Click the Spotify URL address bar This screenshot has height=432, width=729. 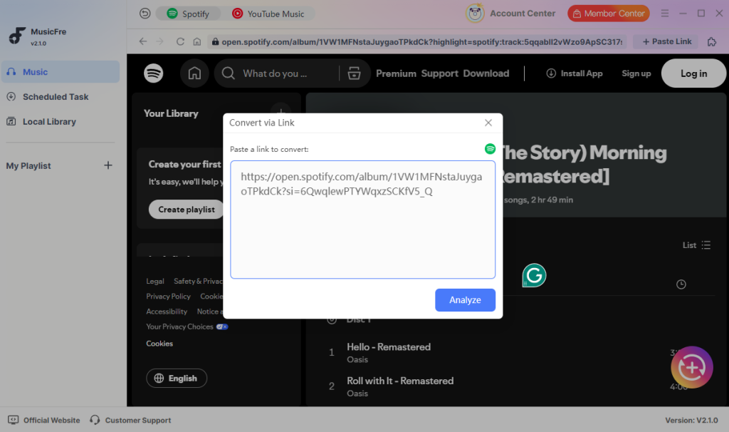point(417,42)
